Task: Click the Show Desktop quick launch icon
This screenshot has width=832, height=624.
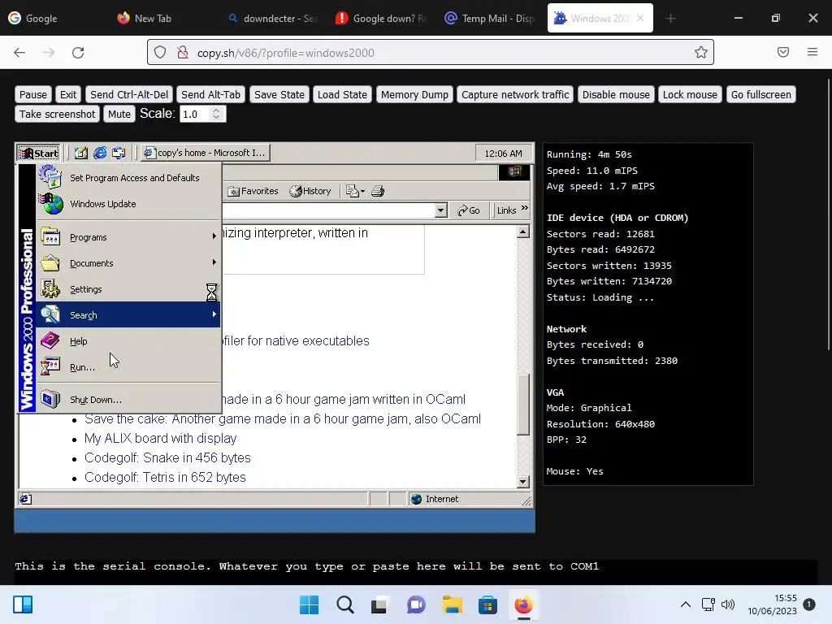Action: (x=80, y=153)
